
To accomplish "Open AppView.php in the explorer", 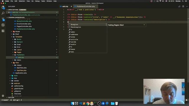I will 22,70.
